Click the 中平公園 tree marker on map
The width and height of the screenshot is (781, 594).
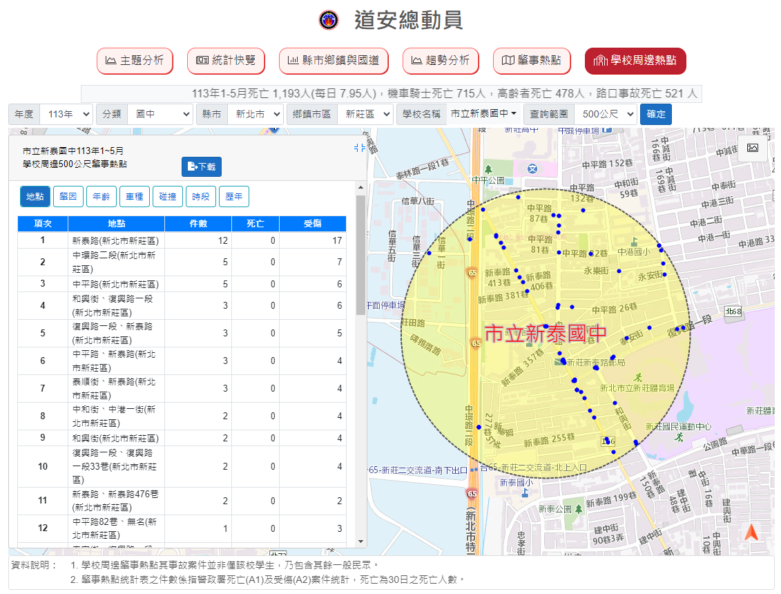[x=488, y=170]
